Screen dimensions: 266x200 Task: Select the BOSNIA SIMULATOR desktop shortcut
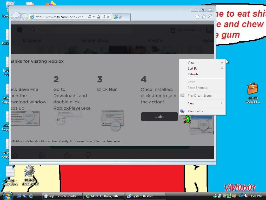tap(30, 176)
